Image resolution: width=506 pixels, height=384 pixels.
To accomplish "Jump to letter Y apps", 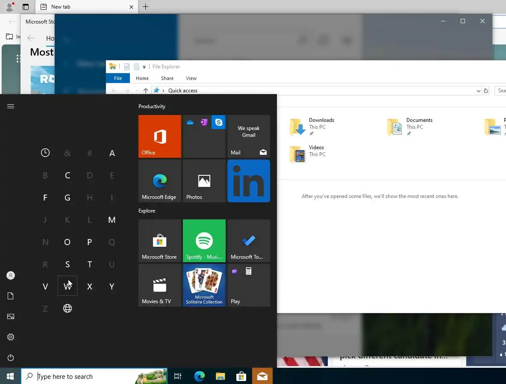I will [x=112, y=287].
